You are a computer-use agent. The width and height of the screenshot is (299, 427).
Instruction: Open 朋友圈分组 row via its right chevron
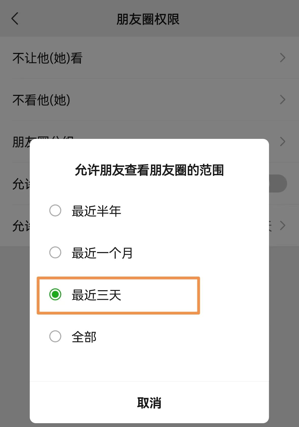tap(282, 142)
